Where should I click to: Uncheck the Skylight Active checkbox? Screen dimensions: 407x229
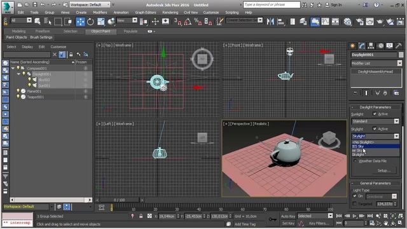coord(375,128)
